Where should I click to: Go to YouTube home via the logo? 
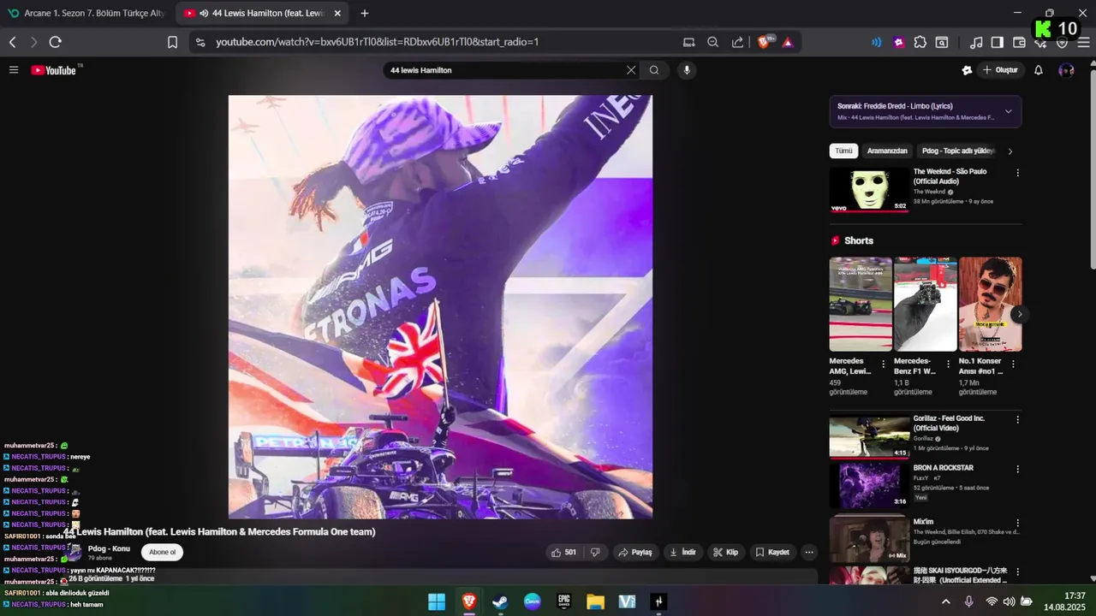tap(55, 70)
